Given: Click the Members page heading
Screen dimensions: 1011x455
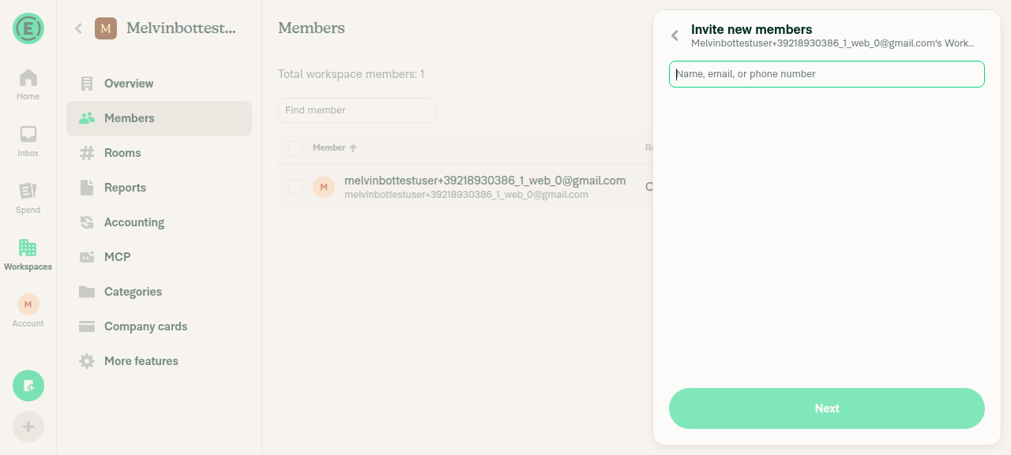Looking at the screenshot, I should 311,28.
